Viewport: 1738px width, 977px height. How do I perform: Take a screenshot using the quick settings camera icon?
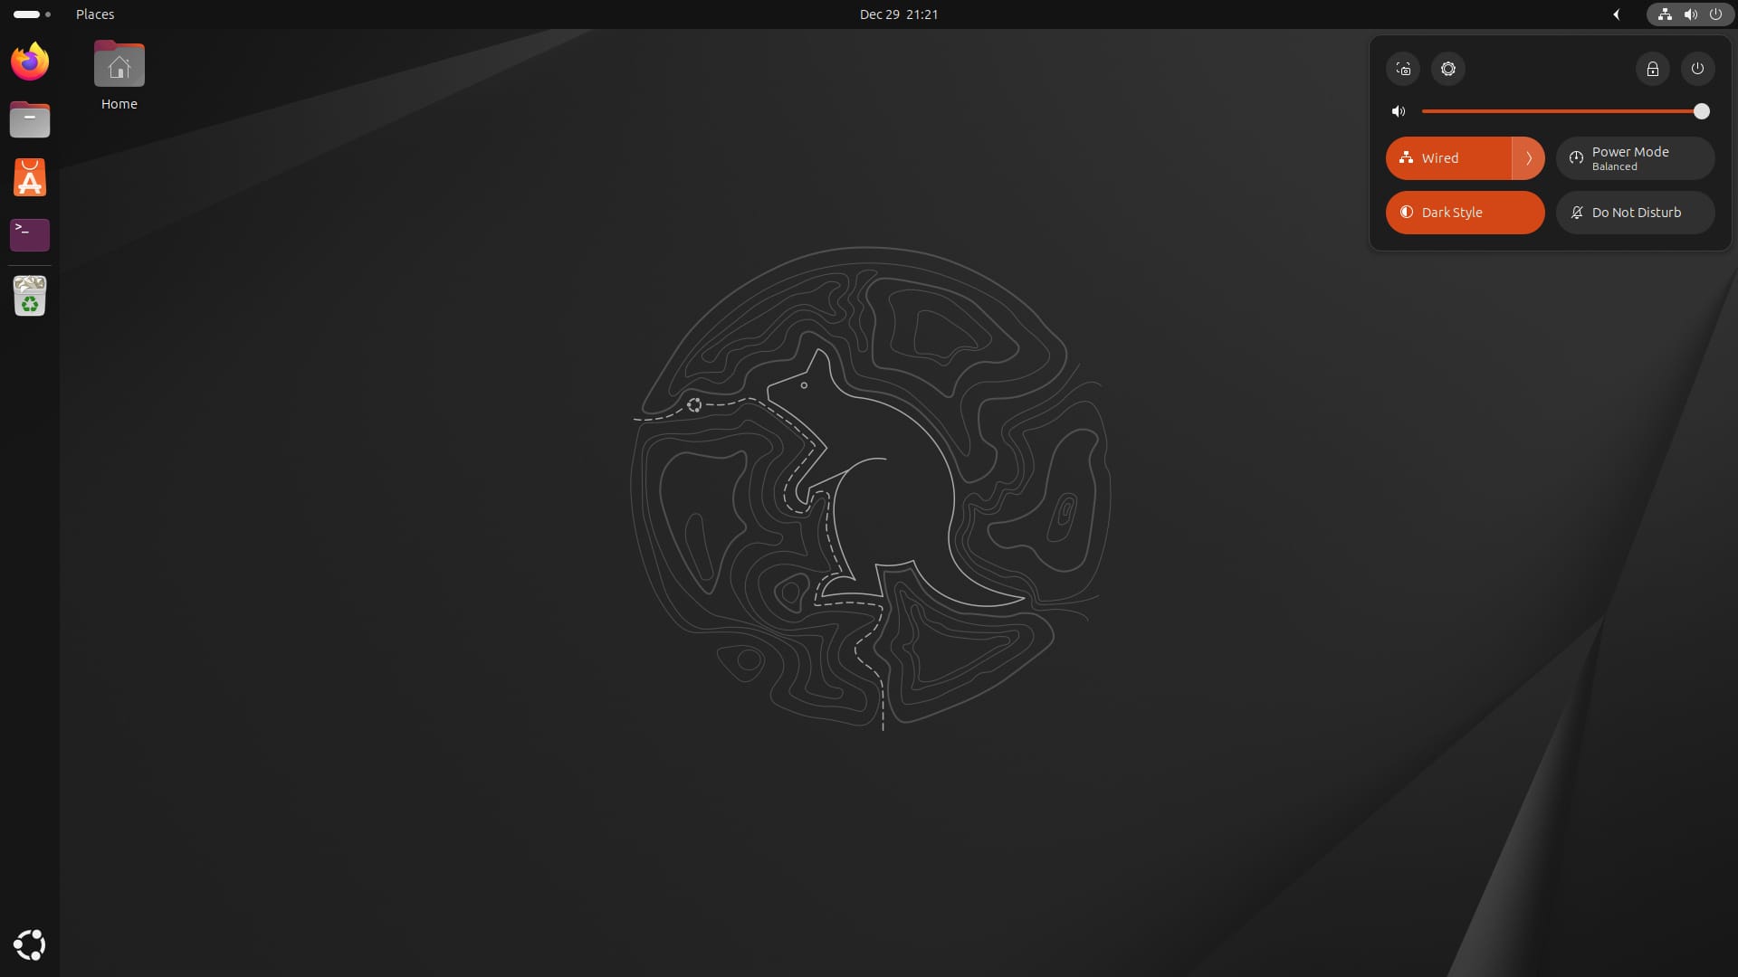(x=1403, y=69)
